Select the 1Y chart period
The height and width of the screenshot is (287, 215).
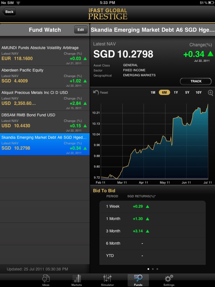coord(176,93)
